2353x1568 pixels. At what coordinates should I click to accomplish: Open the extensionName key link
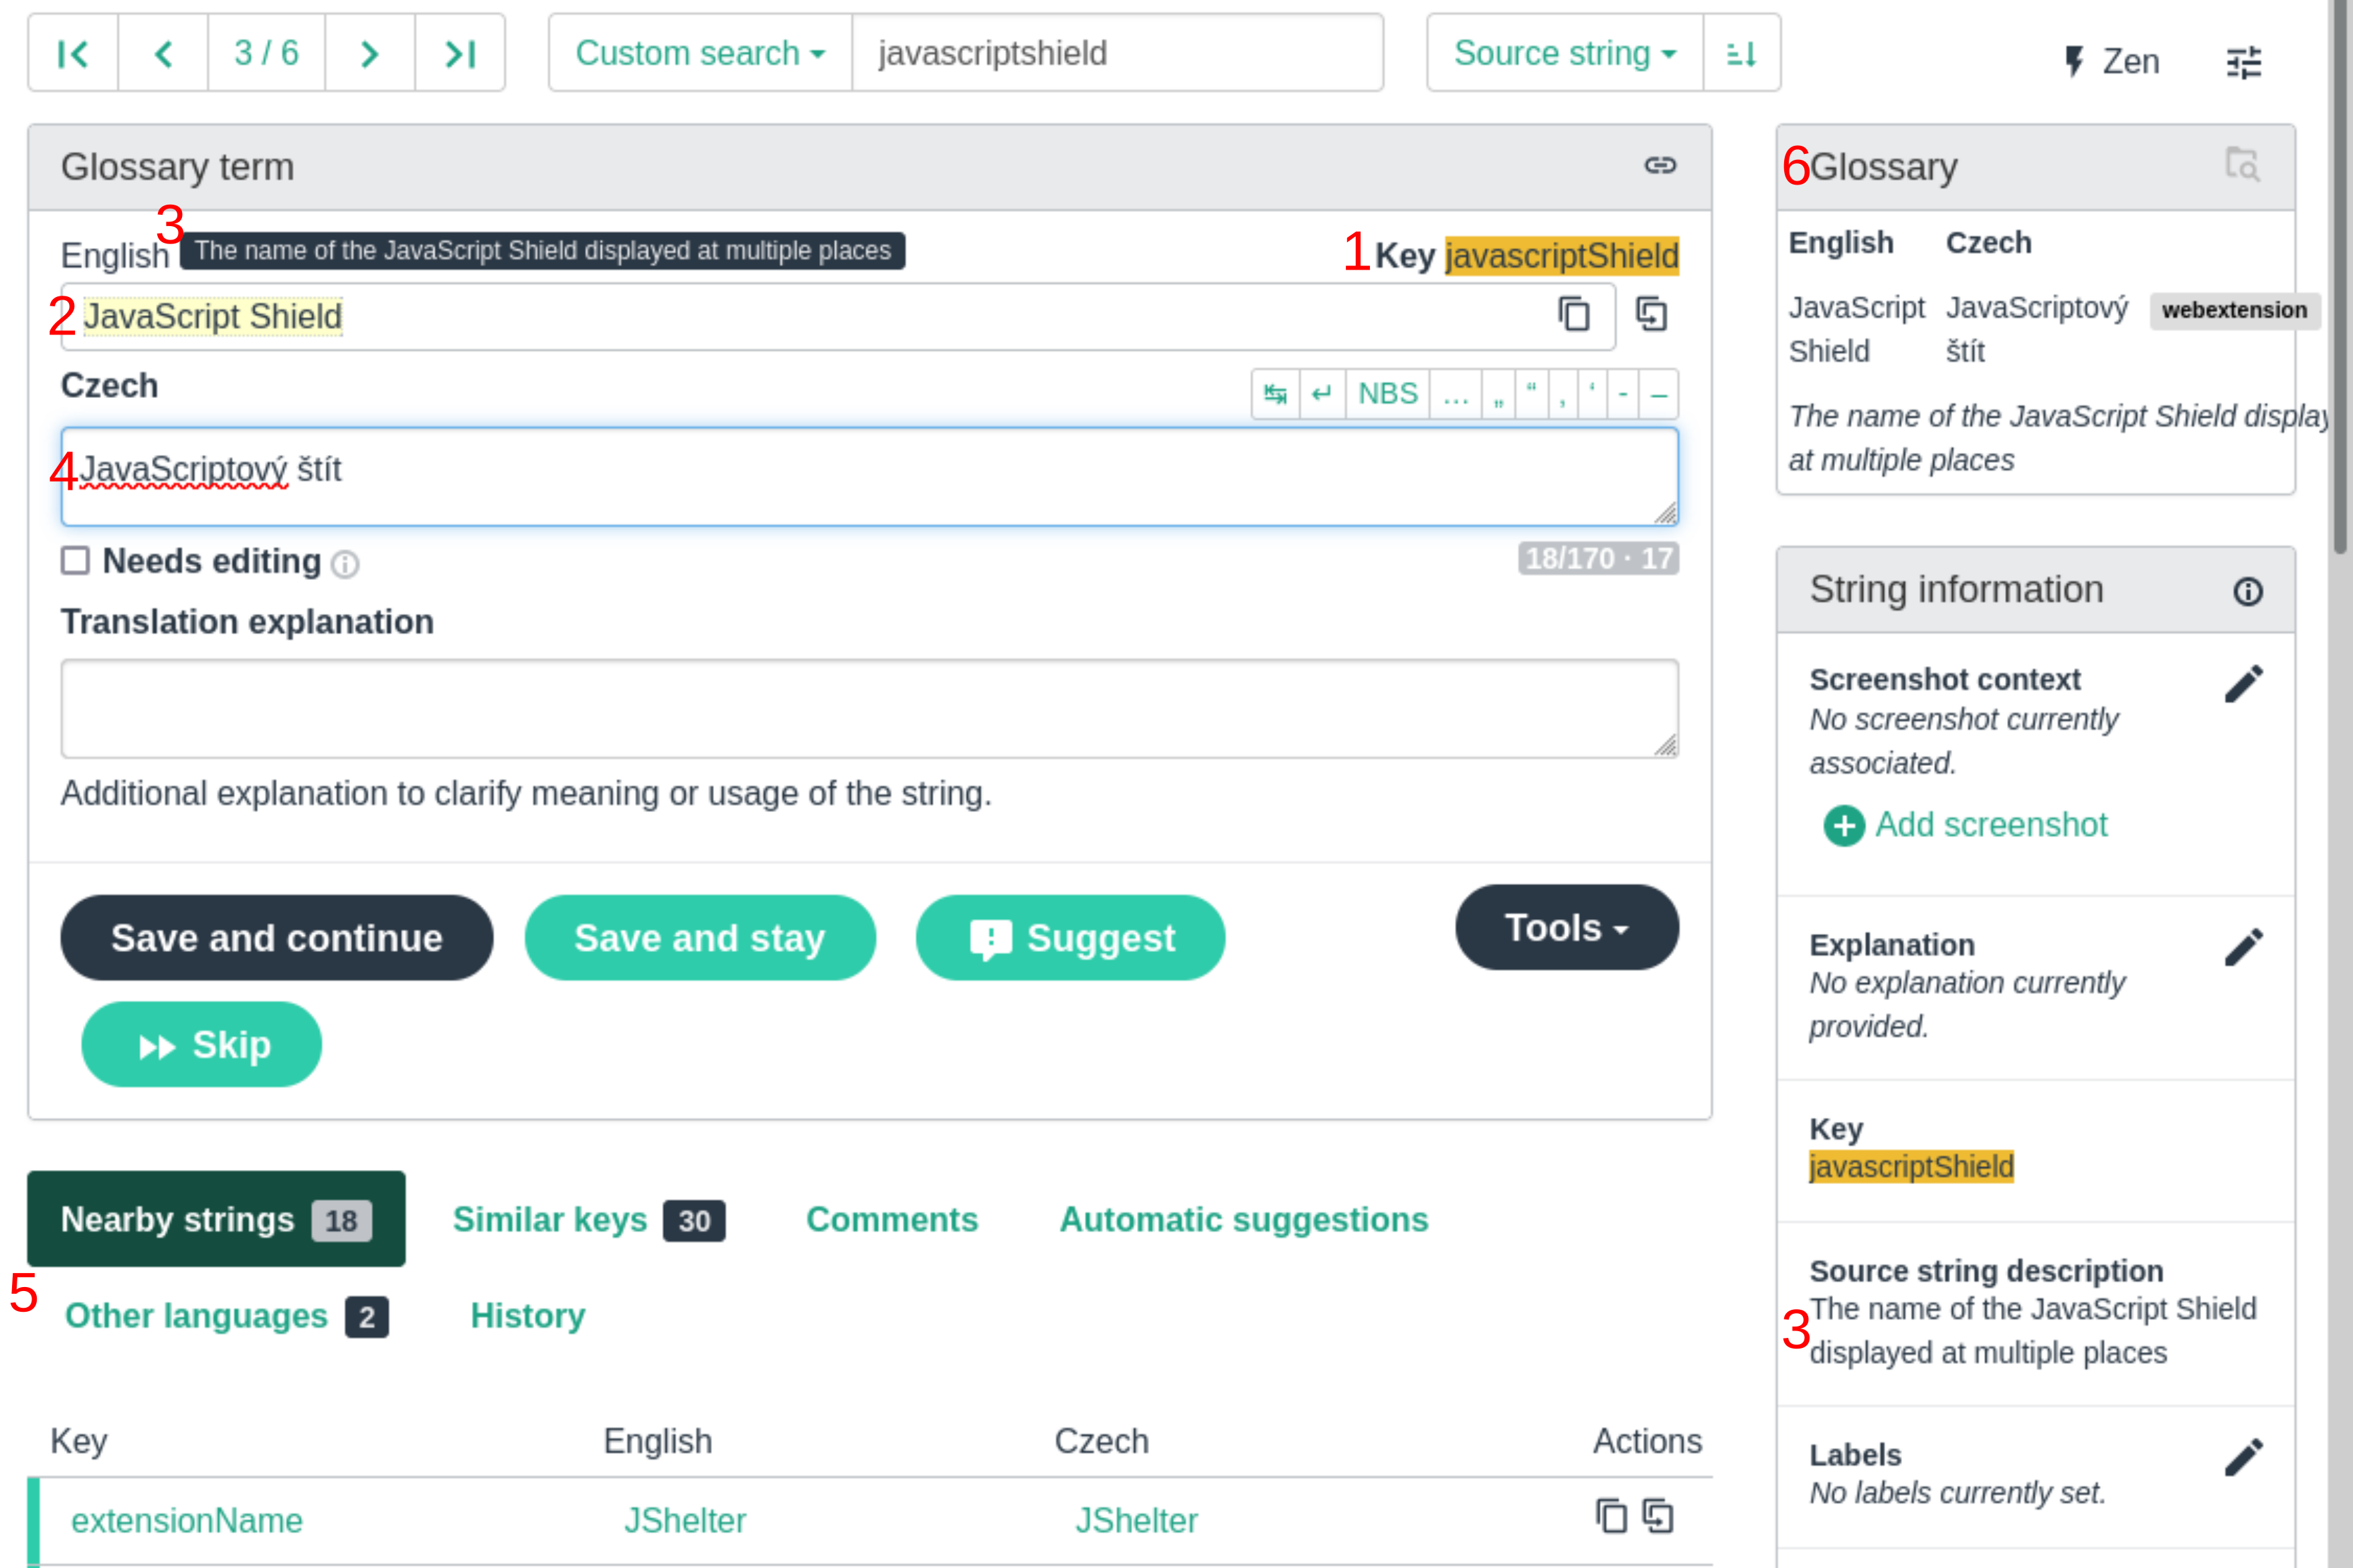pyautogui.click(x=187, y=1521)
